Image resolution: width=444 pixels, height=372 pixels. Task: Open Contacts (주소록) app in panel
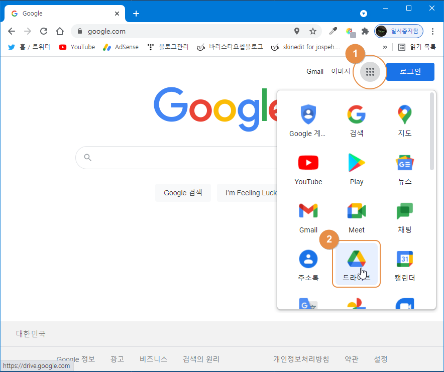pyautogui.click(x=308, y=266)
